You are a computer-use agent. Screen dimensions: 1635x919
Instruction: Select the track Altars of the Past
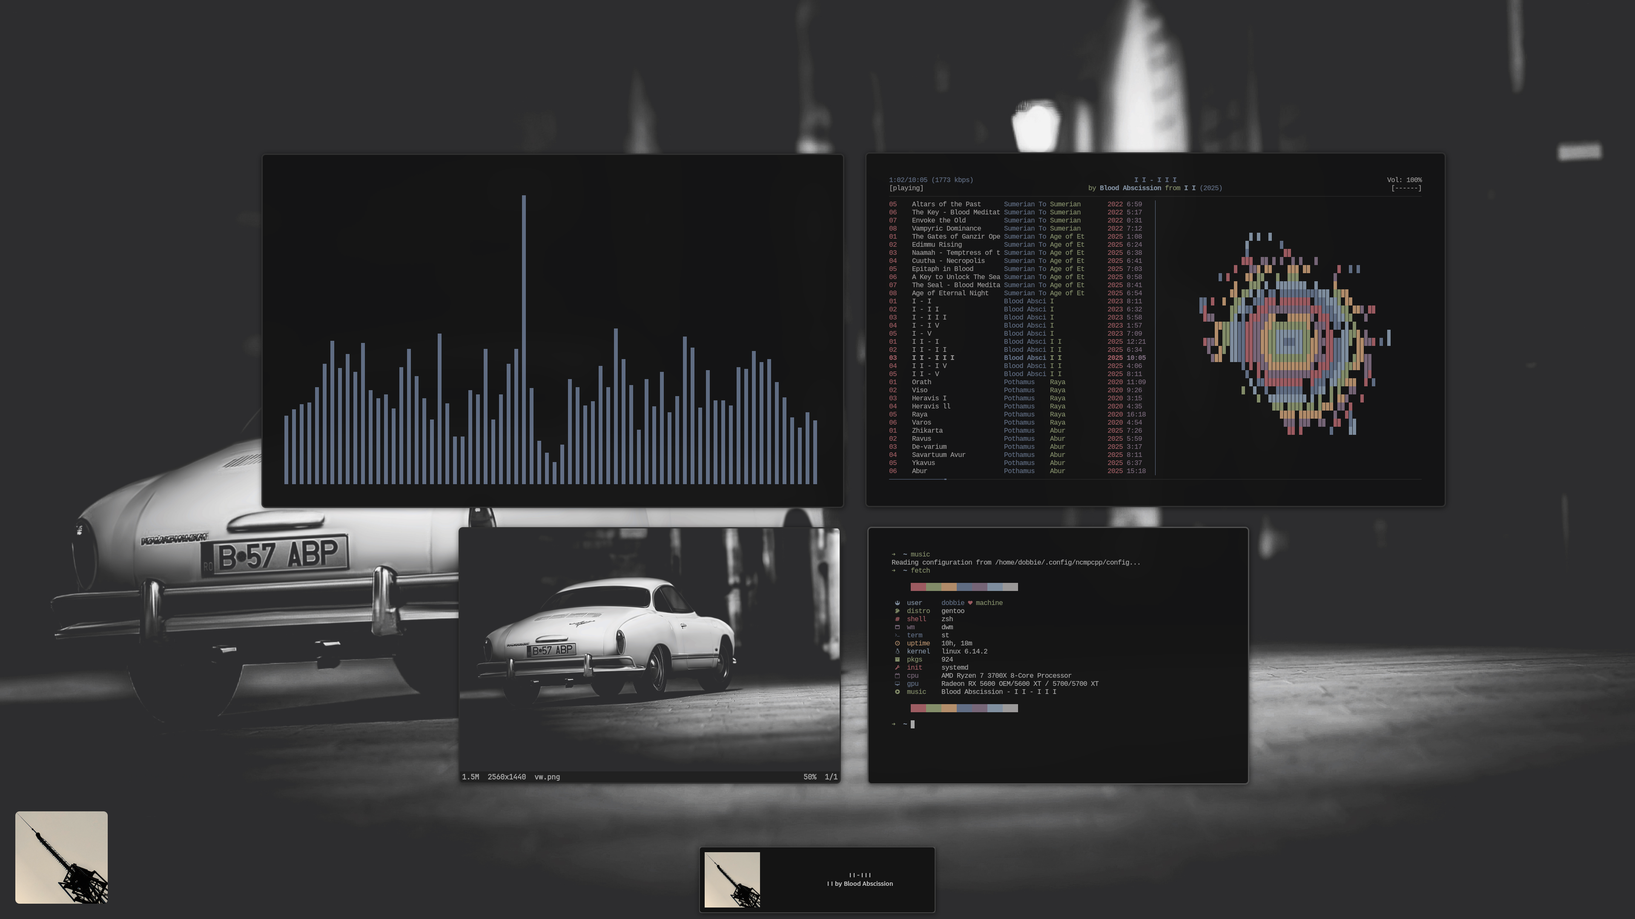(946, 204)
